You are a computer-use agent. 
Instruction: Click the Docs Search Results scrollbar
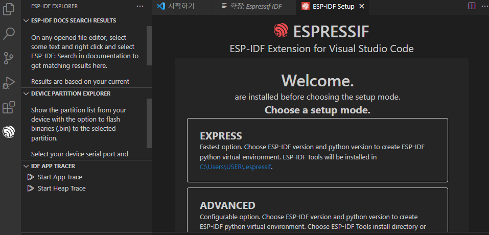point(149,45)
